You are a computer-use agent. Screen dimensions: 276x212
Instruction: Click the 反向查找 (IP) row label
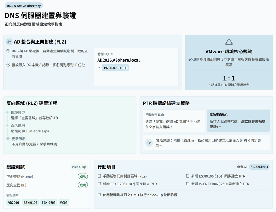[16, 185]
